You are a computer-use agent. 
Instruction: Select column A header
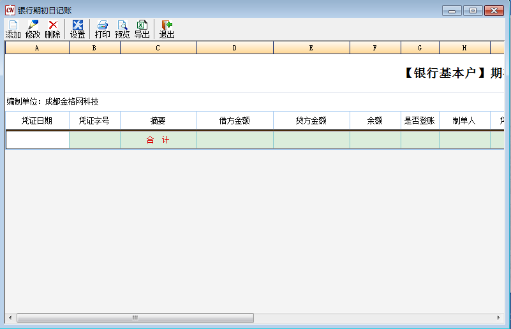click(37, 48)
